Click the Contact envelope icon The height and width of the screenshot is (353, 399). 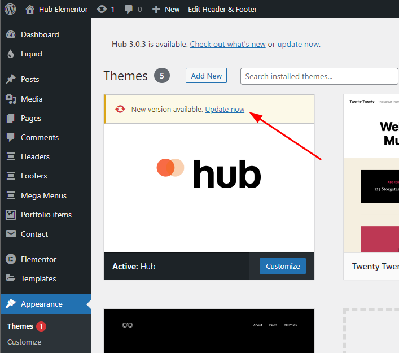[11, 234]
